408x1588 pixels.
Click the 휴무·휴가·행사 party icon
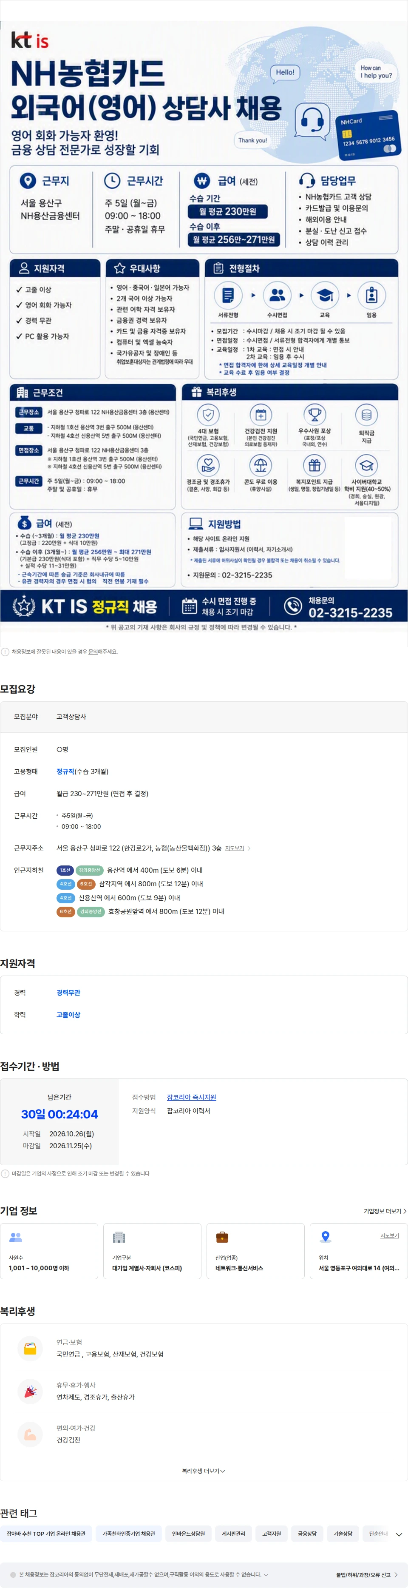(30, 1391)
